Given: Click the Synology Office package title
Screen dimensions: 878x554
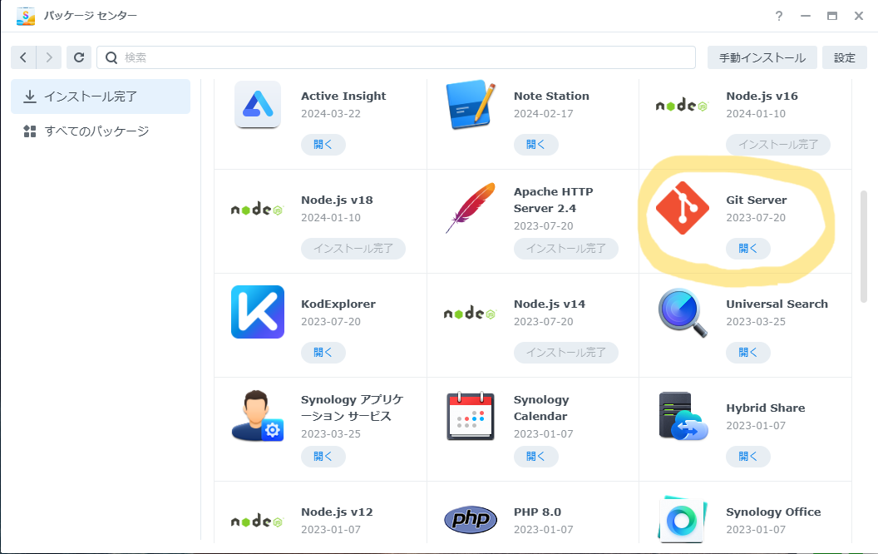Looking at the screenshot, I should tap(773, 512).
